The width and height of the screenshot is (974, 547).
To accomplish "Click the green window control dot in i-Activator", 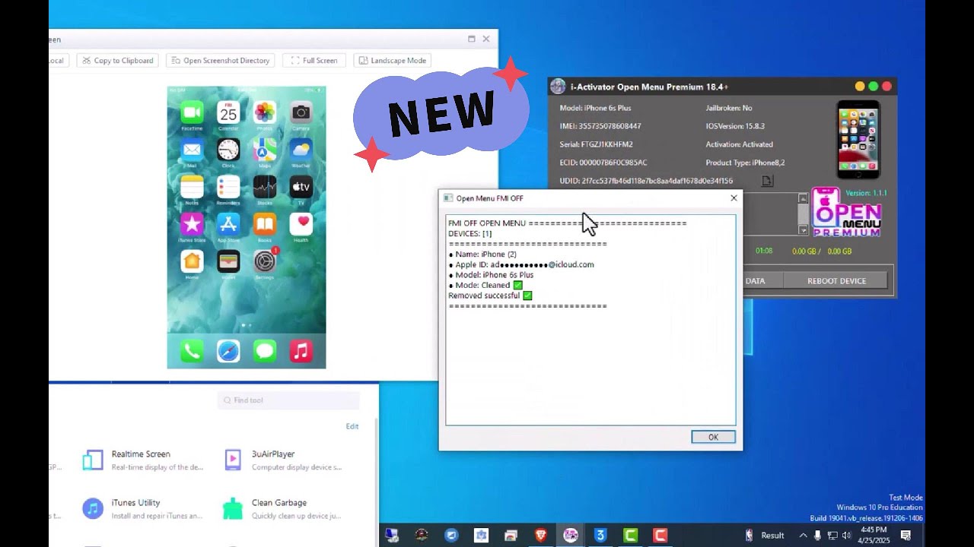I will click(874, 87).
